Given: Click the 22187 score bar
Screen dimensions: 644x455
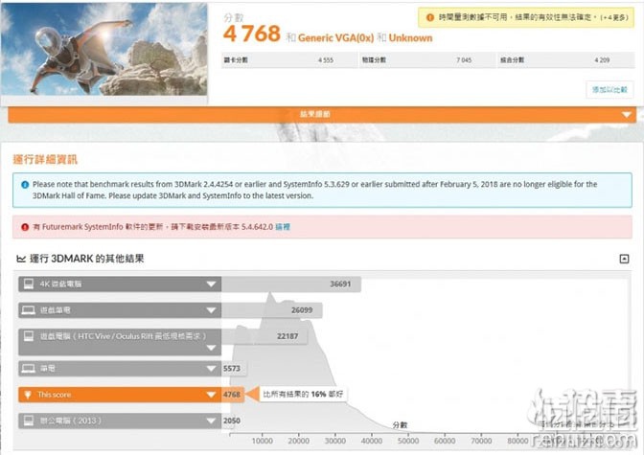Looking at the screenshot, I should pos(264,336).
